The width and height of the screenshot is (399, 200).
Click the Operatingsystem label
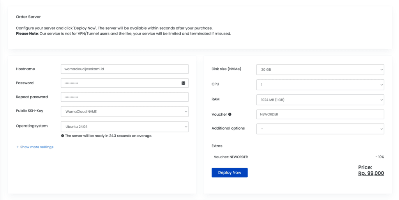click(x=32, y=126)
